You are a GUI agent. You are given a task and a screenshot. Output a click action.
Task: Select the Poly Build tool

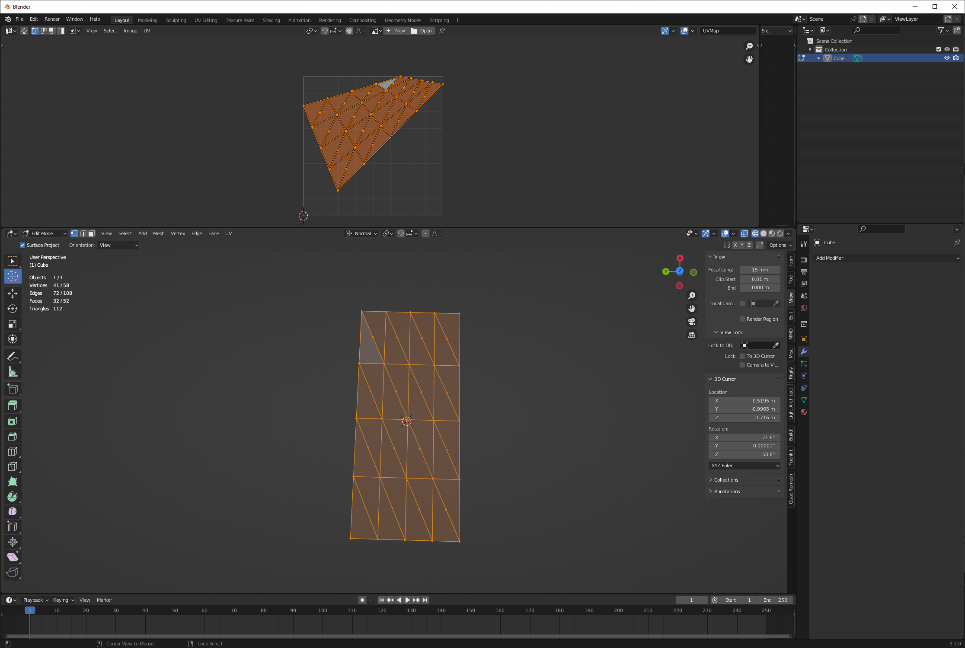click(13, 482)
